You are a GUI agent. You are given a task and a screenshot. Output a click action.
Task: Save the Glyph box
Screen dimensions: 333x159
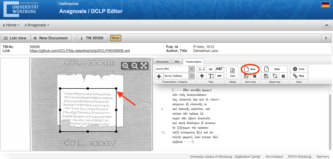click(x=266, y=76)
